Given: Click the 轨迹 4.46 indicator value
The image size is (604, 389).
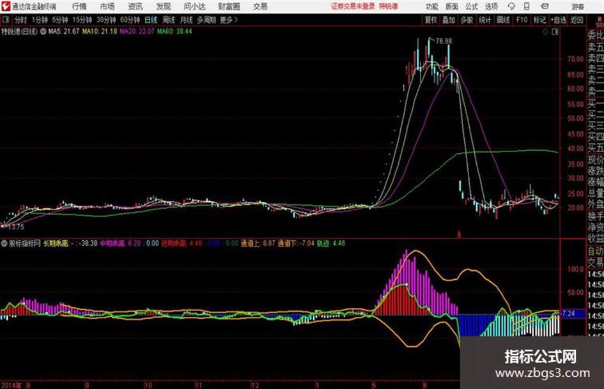Looking at the screenshot, I should [331, 243].
